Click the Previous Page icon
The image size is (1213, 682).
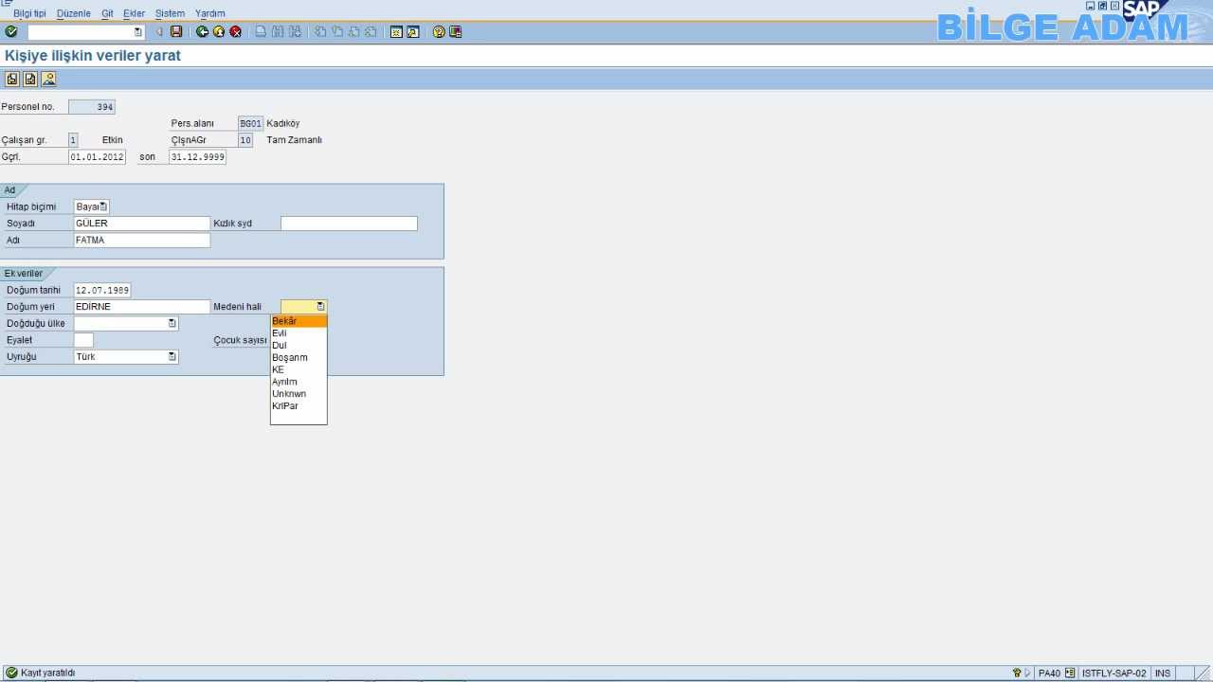[337, 32]
